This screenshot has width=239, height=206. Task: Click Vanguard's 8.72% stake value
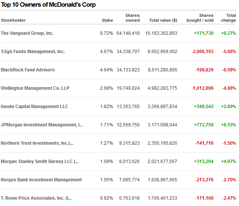tap(106, 33)
